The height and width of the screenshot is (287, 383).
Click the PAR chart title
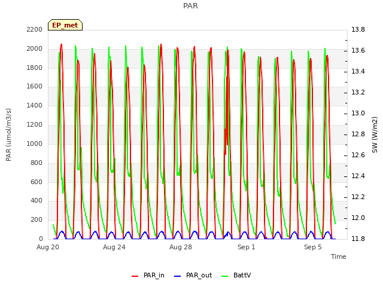[190, 6]
